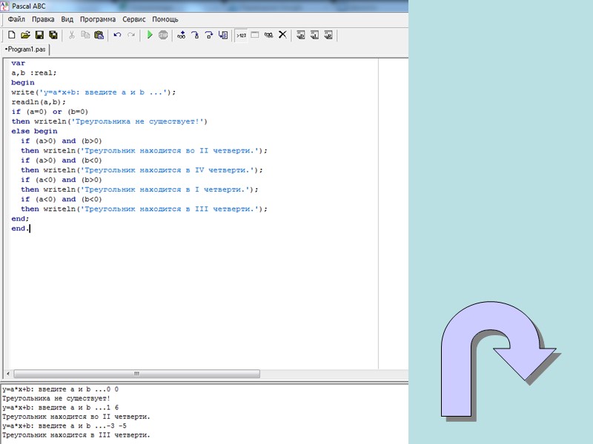Open the Файл menu
Viewport: 593px width, 444px height.
tap(16, 19)
